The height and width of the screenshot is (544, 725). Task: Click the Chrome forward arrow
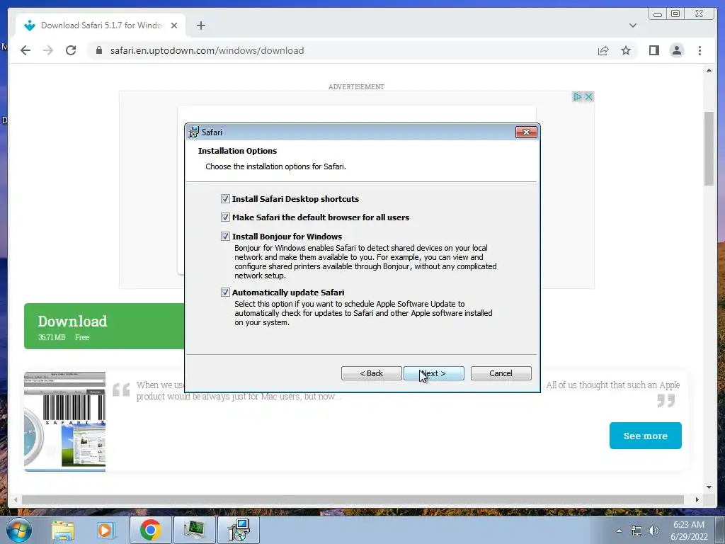(x=48, y=50)
